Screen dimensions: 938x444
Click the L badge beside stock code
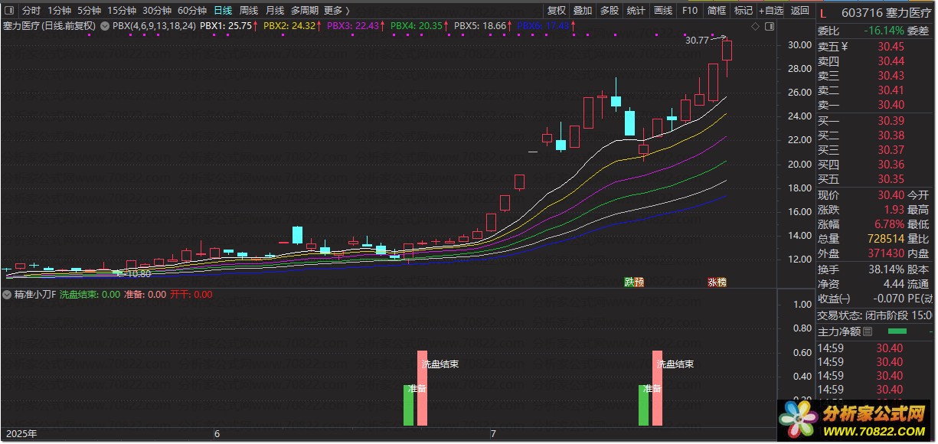click(x=823, y=13)
